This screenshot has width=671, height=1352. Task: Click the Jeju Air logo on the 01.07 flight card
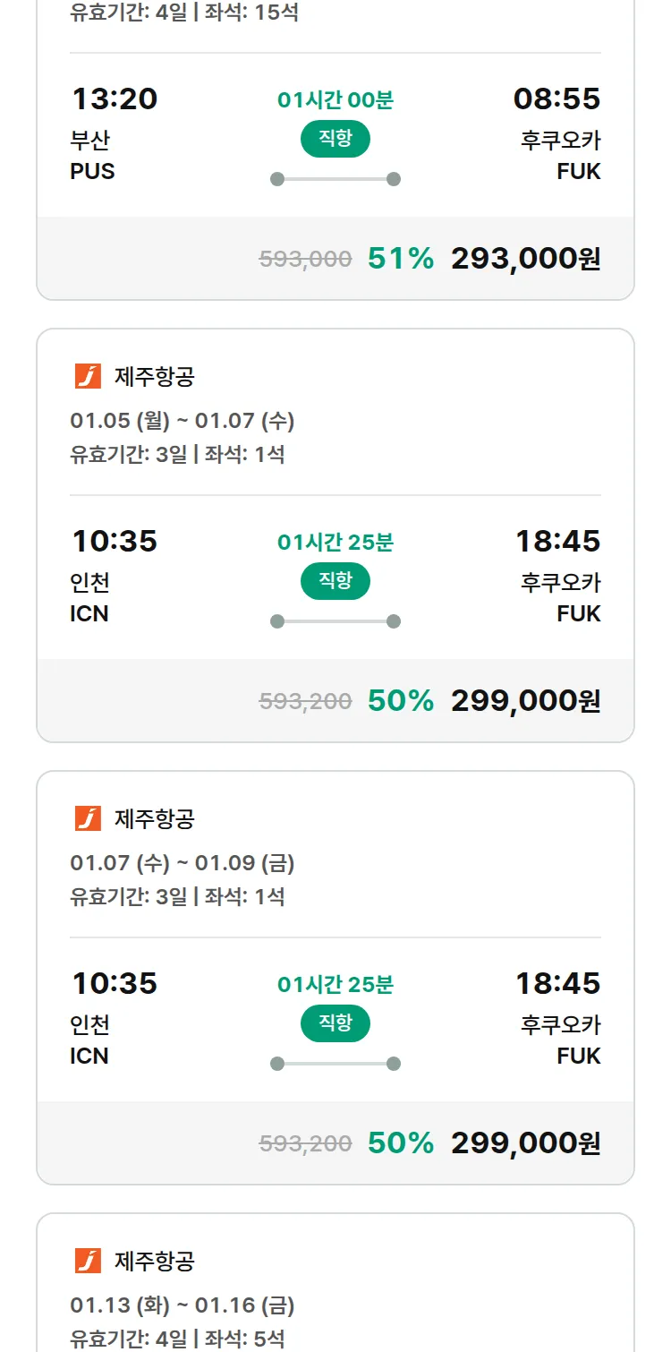pyautogui.click(x=88, y=818)
